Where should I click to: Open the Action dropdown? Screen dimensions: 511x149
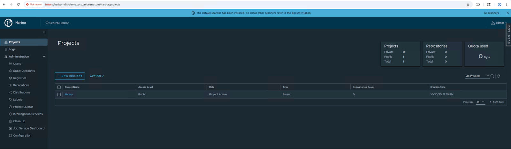(97, 76)
